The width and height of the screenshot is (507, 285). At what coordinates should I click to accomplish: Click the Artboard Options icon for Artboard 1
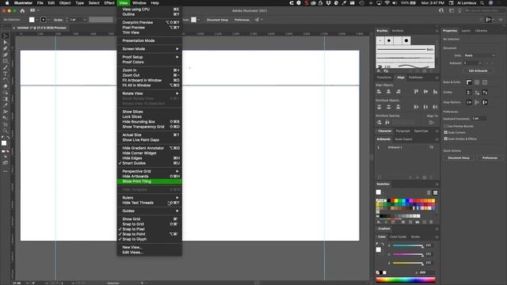(431, 147)
